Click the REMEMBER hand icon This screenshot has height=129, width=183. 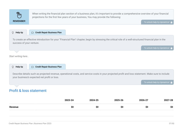coord(19,15)
